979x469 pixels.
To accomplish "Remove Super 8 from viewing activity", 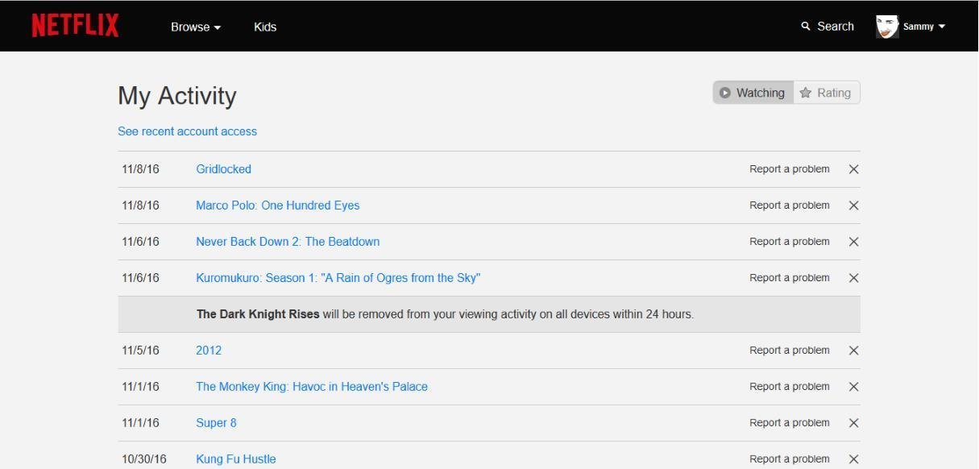I will click(x=854, y=423).
